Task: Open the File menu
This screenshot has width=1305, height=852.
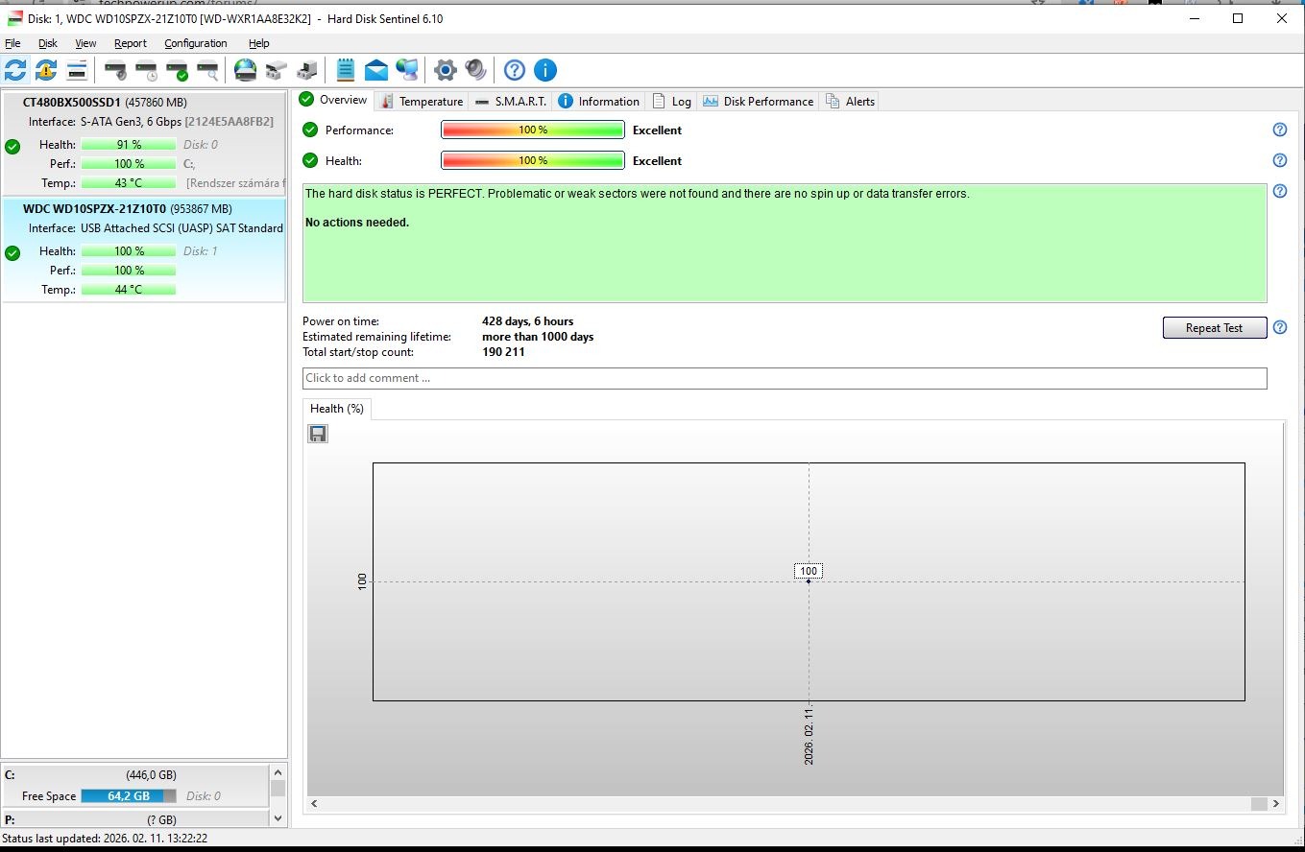Action: (12, 43)
